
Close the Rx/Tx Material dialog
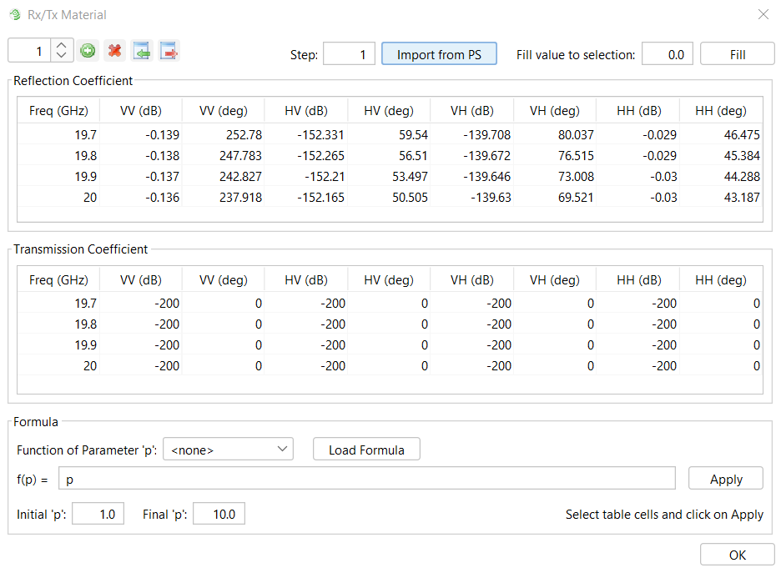click(763, 14)
